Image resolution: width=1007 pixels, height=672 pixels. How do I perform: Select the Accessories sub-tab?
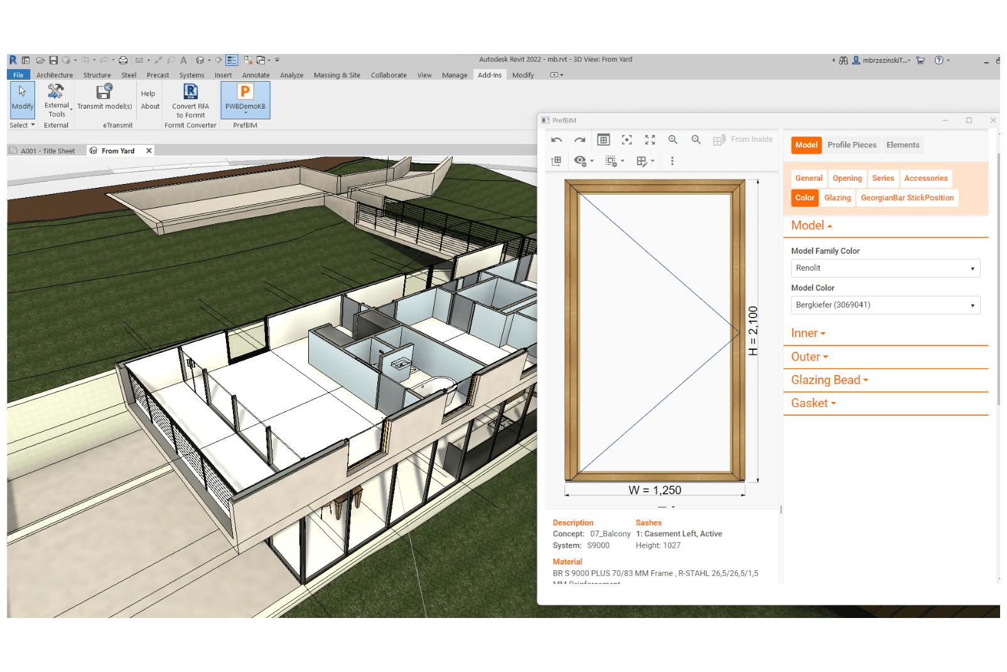925,178
